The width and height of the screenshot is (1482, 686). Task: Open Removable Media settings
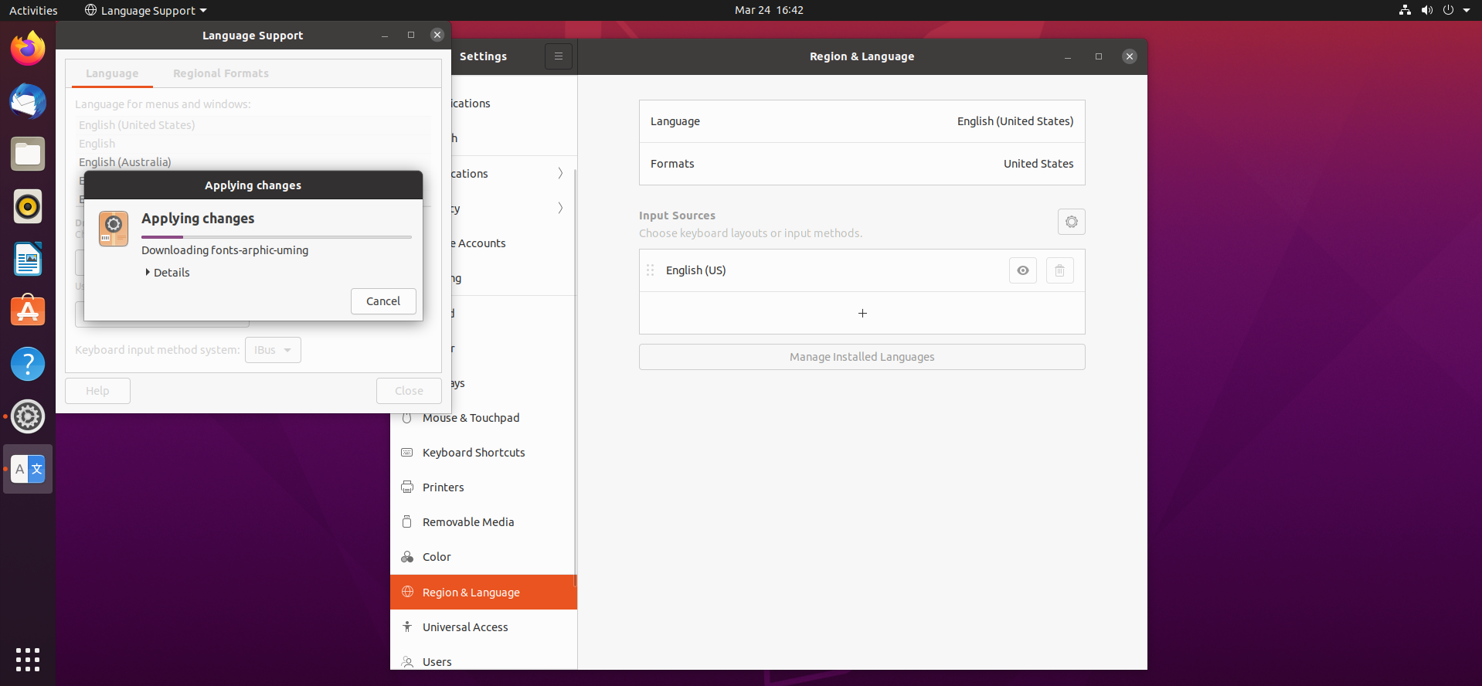(484, 522)
